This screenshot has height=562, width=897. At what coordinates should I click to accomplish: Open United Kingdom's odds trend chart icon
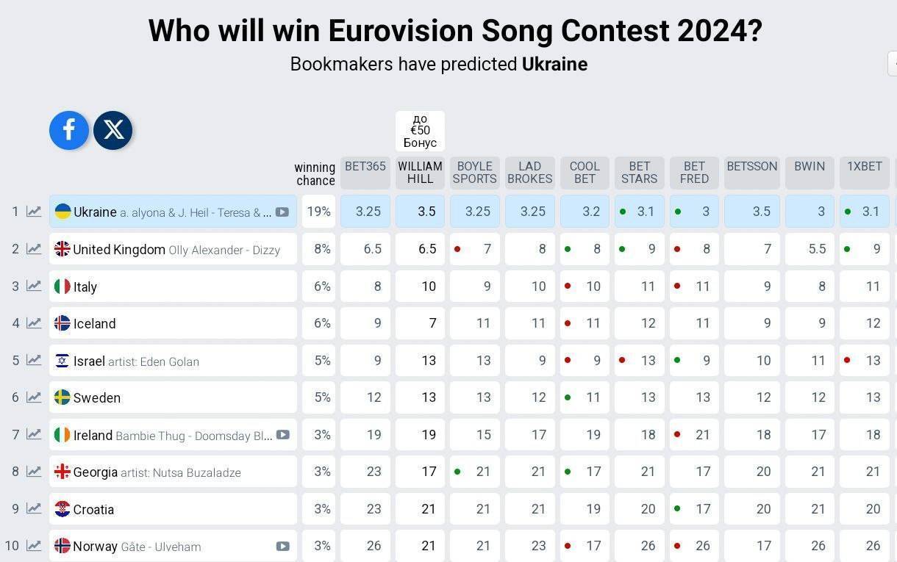[34, 249]
